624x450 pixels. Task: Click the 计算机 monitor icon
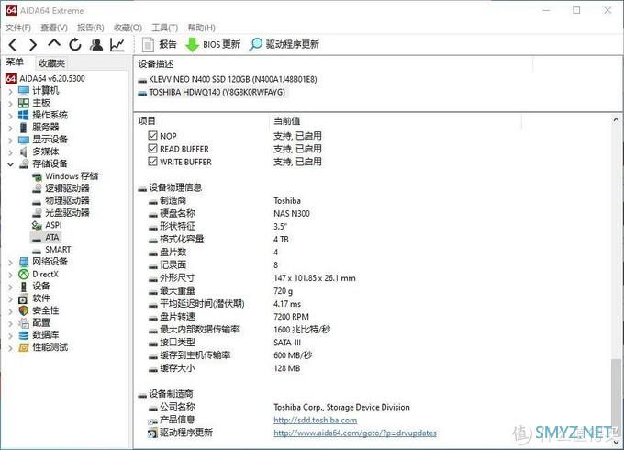point(24,91)
